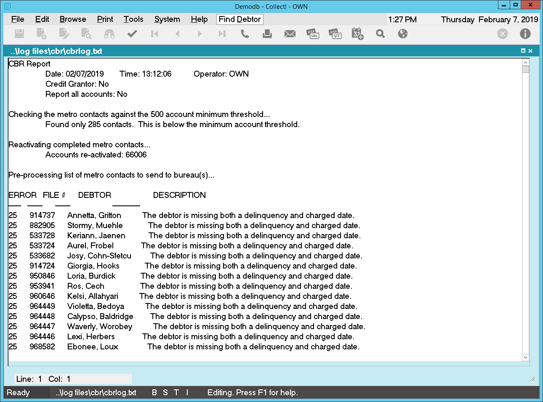Click debtor name Giorgia, Hooks
This screenshot has height=402, width=543.
(93, 266)
